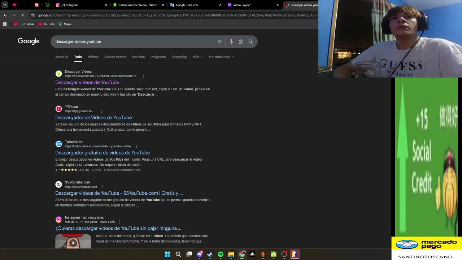Open the tab search dropdown arrow
462x260 pixels.
click(5, 5)
